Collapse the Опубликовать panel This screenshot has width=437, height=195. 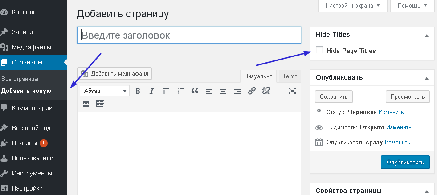coord(426,78)
